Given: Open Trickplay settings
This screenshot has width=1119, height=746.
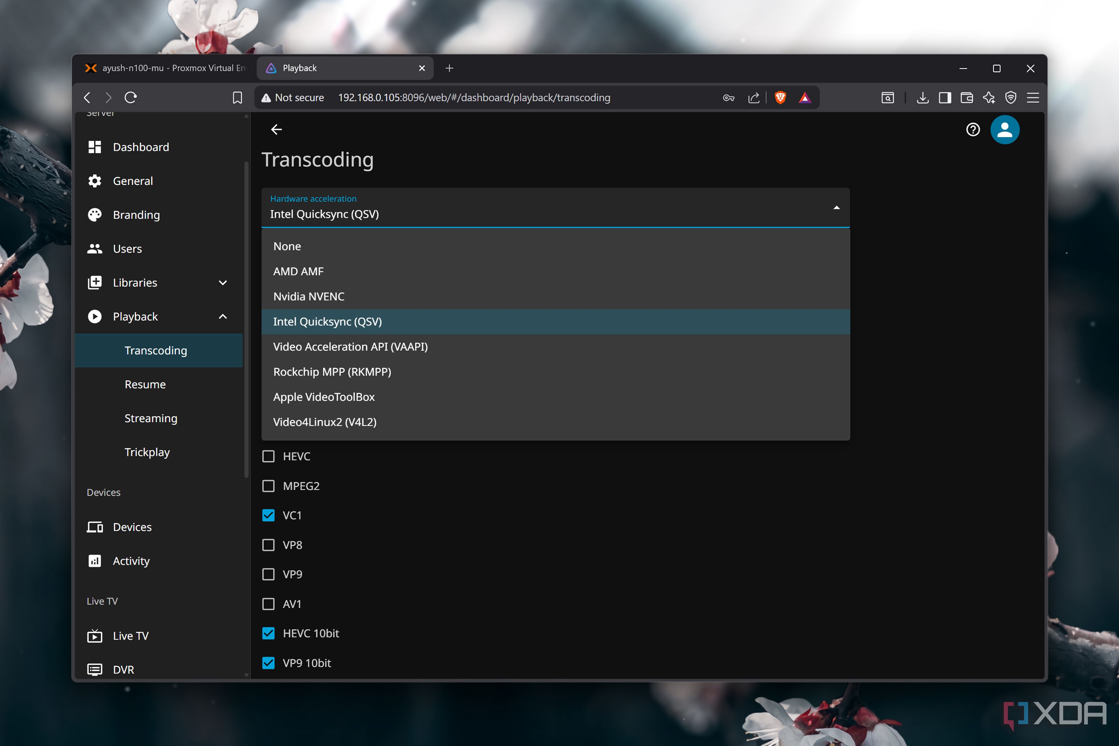Looking at the screenshot, I should point(158,452).
